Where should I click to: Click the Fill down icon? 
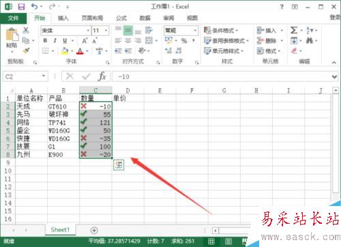click(x=294, y=41)
